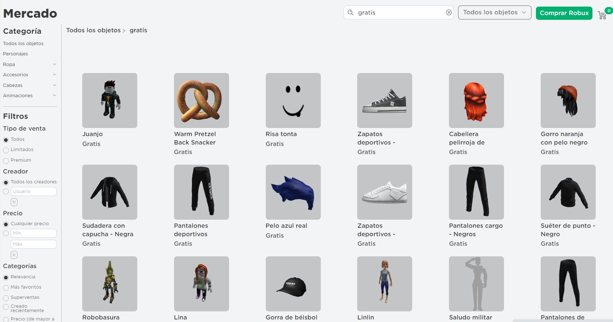Open the Saludo militar animation thumbnail
Image resolution: width=613 pixels, height=322 pixels.
[476, 284]
